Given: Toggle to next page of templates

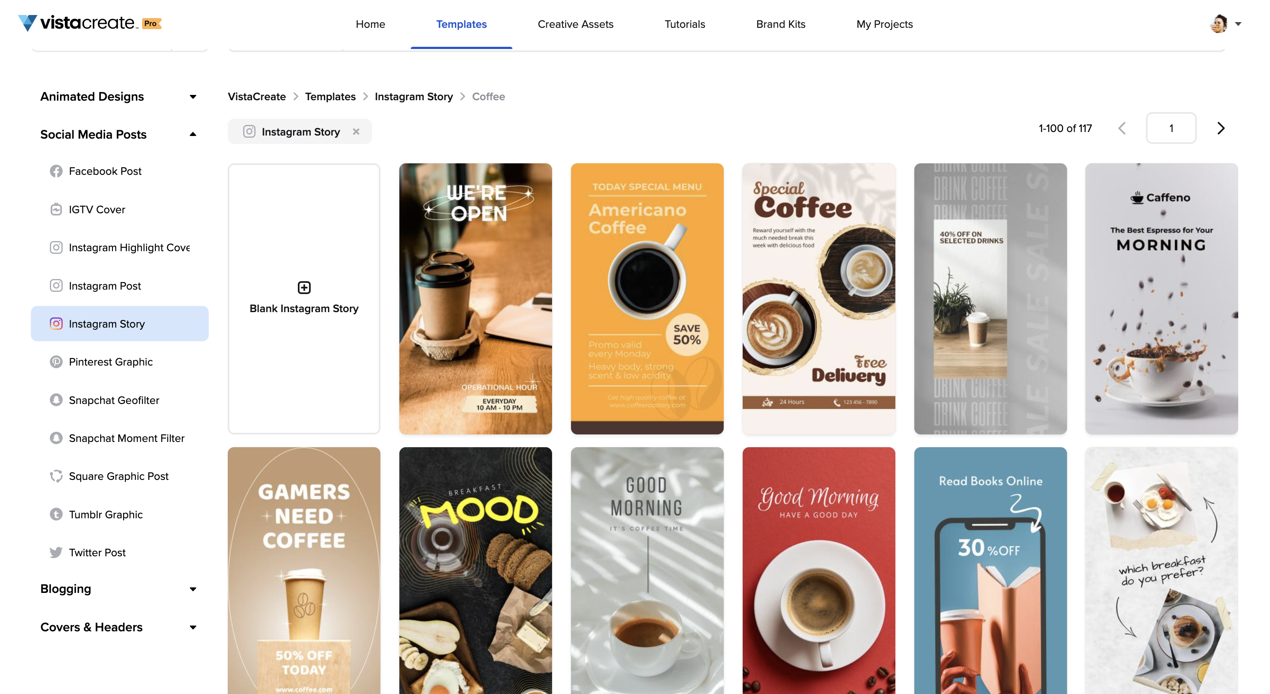Looking at the screenshot, I should pyautogui.click(x=1221, y=127).
